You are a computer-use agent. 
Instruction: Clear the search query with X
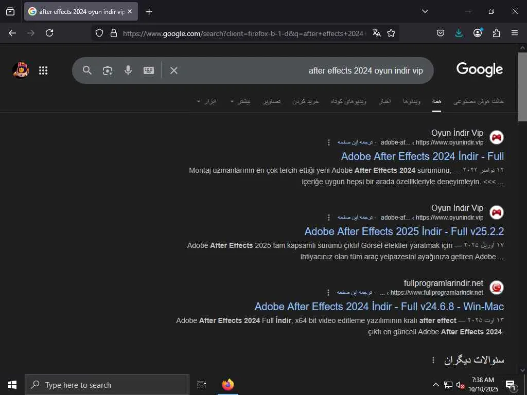pos(174,70)
